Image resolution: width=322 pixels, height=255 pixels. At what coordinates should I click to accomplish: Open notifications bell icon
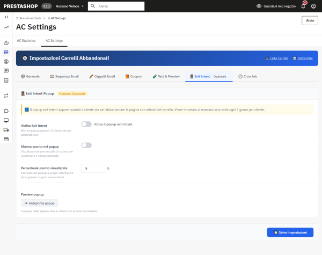(303, 6)
